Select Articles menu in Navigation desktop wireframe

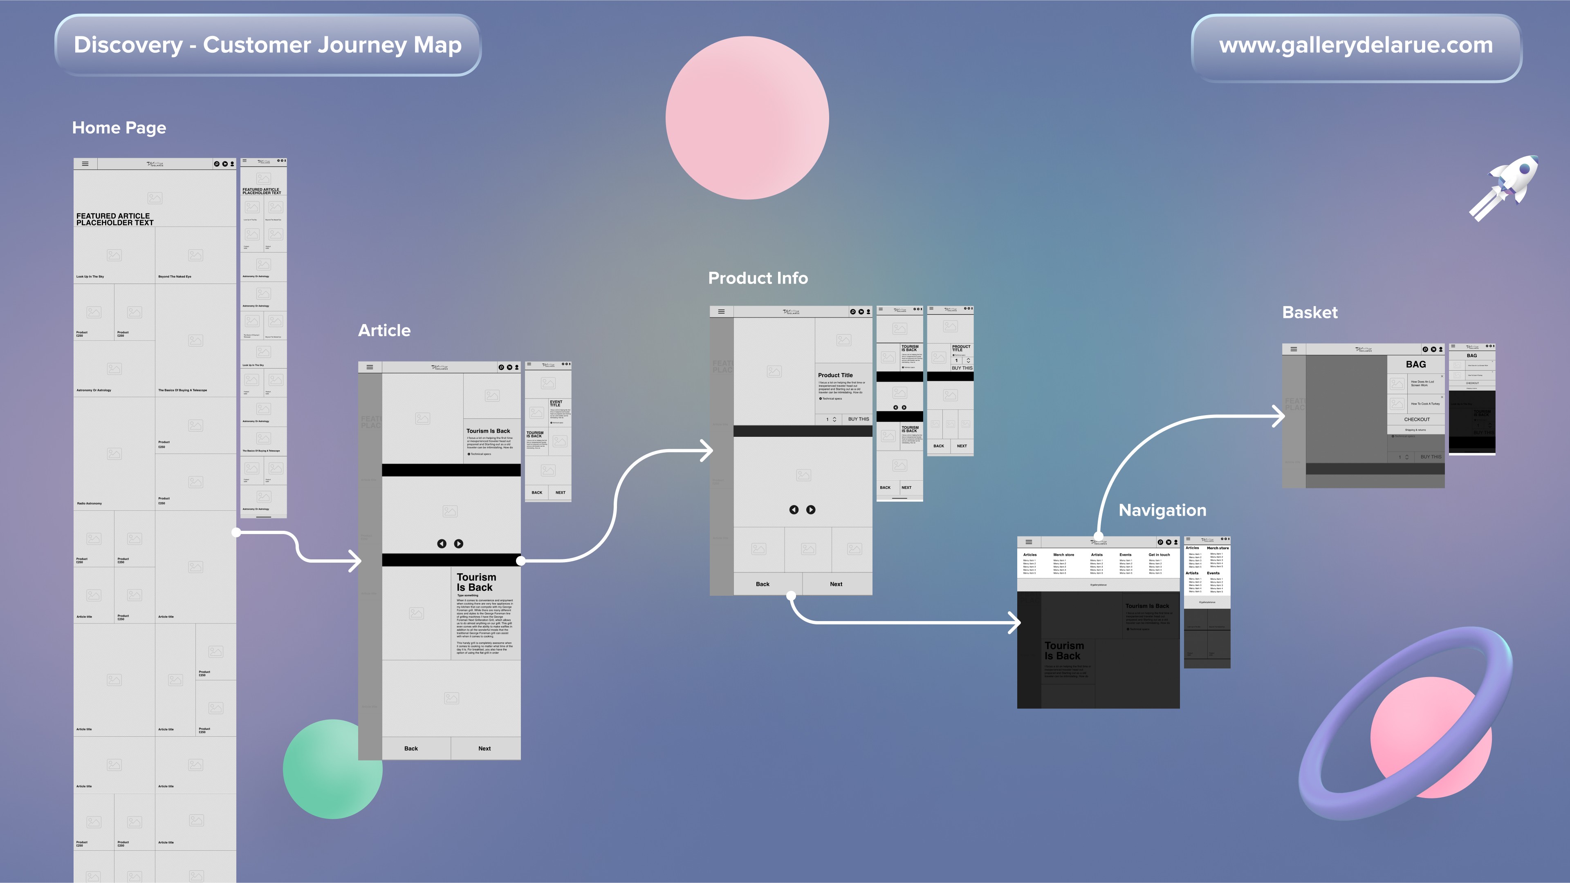coord(1030,555)
